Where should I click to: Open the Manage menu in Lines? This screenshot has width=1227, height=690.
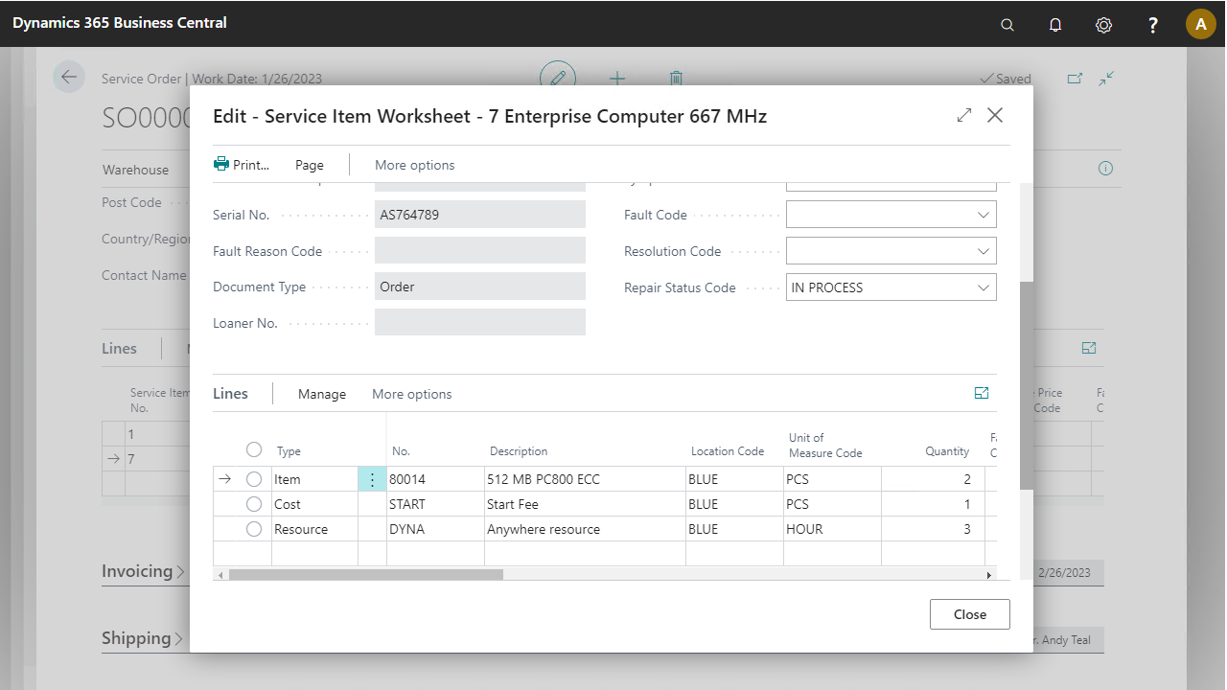[322, 394]
